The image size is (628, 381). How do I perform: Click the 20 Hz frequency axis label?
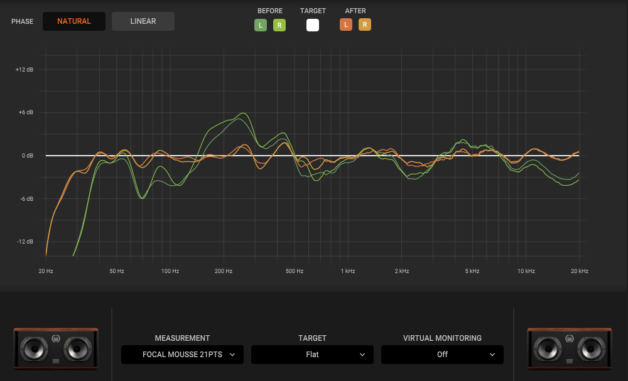coord(46,271)
